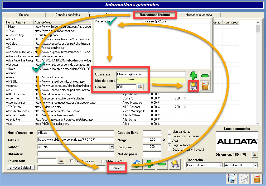
Task: Add a resource with the bottom green plus icon
Action: pos(149,164)
